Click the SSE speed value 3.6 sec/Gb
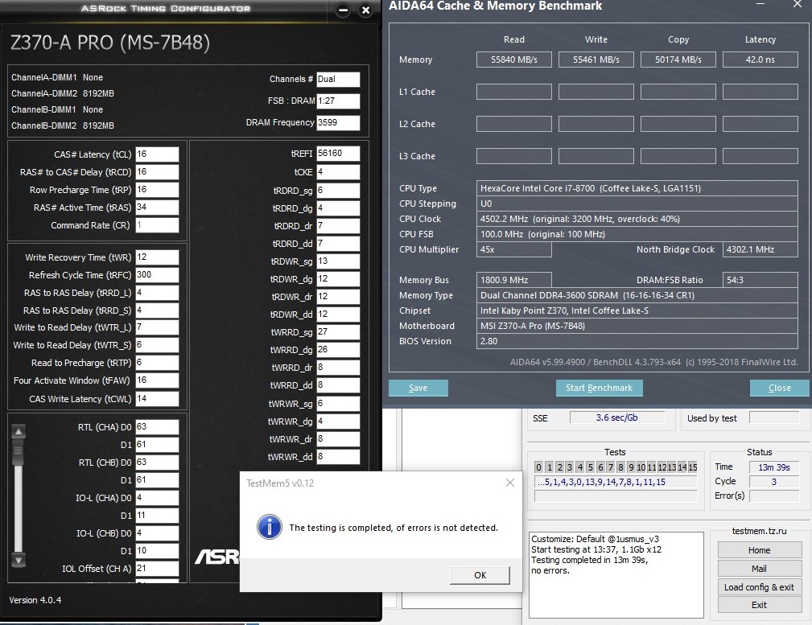812x625 pixels. point(616,417)
